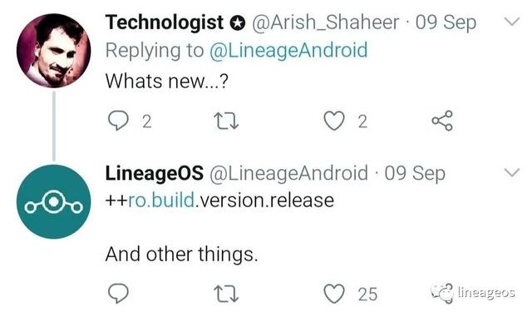
Task: Like the "Whats new...?" tweet
Action: click(x=334, y=121)
